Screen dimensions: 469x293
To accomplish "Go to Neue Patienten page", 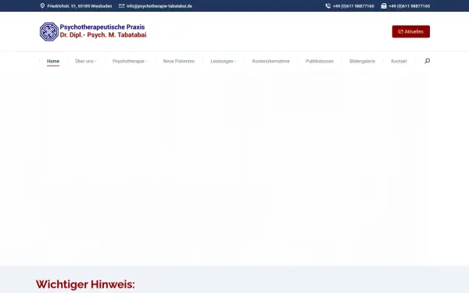I will 179,61.
